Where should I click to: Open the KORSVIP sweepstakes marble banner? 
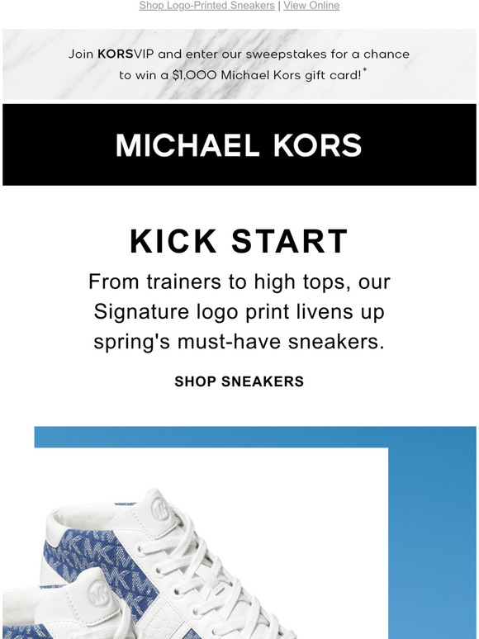pos(239,64)
